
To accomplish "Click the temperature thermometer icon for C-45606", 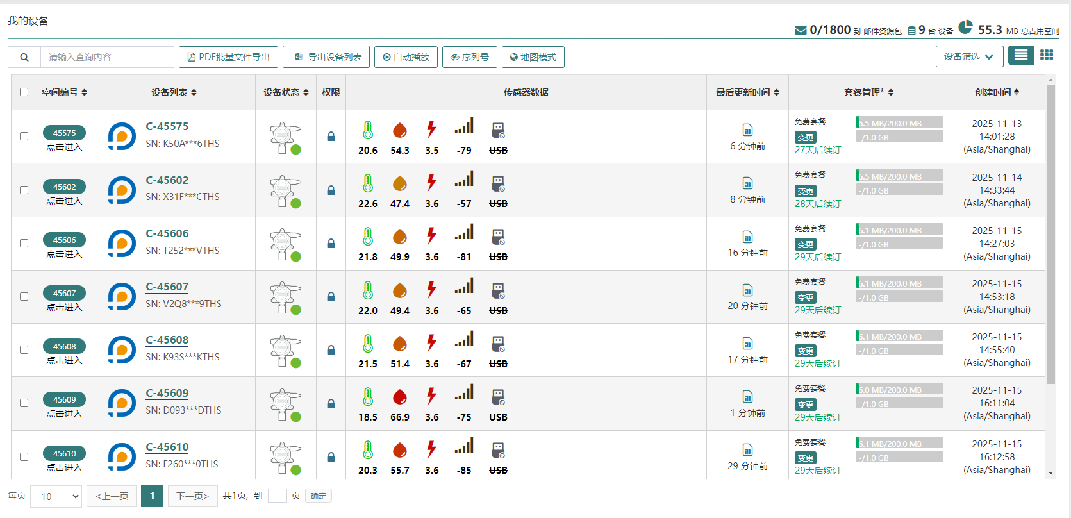I will [368, 237].
